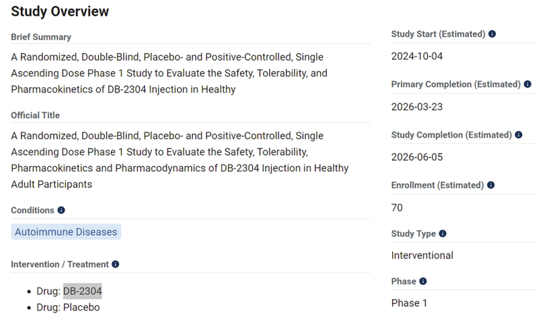Click the Drug: Placebo intervention entry
The height and width of the screenshot is (318, 538).
[x=68, y=307]
